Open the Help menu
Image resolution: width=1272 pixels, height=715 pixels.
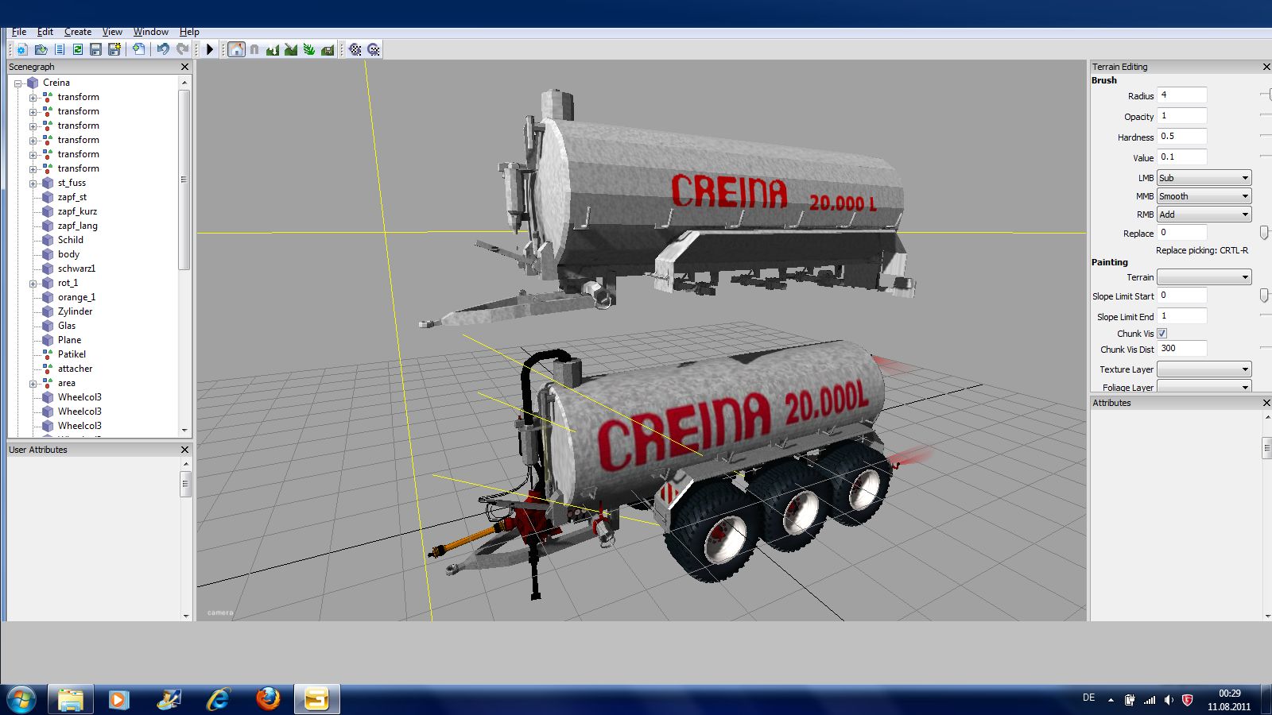(x=189, y=32)
